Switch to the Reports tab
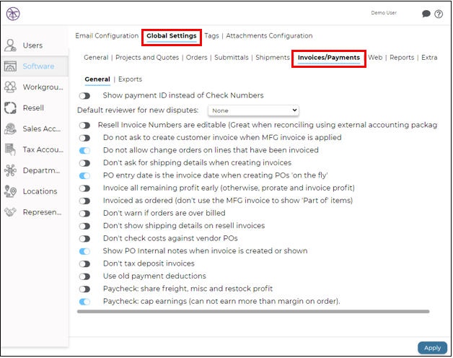Screen dimensions: 453x358 click(x=402, y=58)
